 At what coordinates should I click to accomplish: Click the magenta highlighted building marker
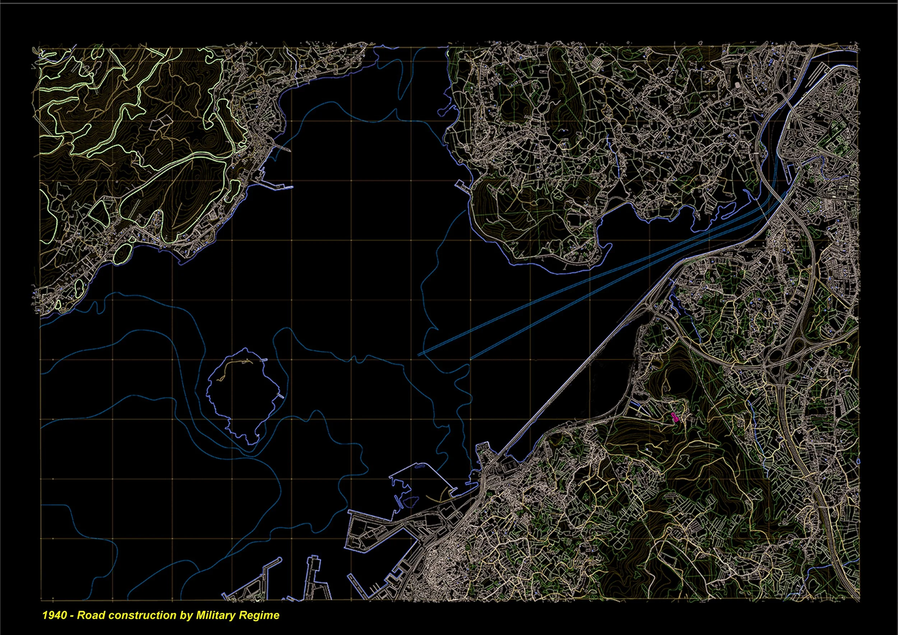674,417
